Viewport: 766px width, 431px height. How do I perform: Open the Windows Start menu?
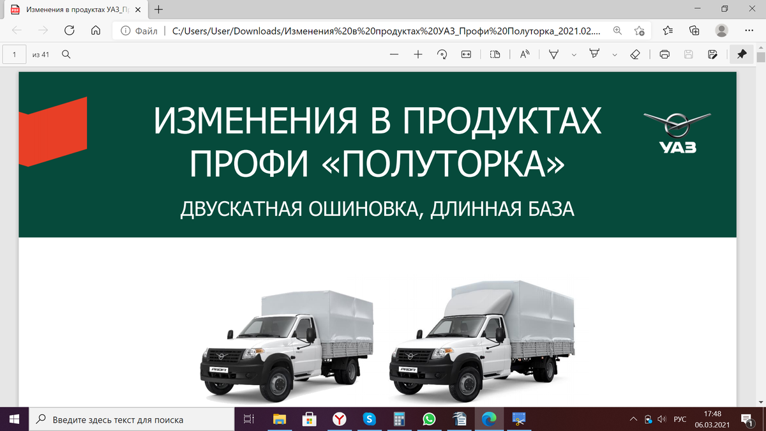15,419
